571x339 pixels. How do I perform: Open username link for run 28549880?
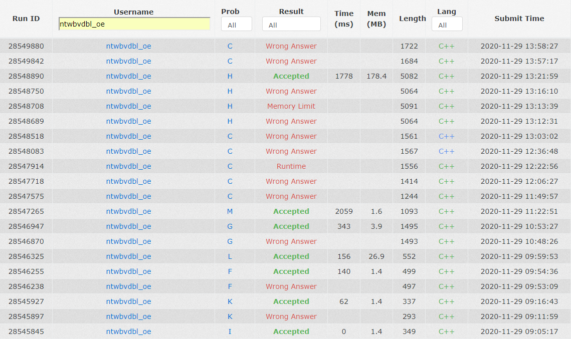tap(128, 46)
